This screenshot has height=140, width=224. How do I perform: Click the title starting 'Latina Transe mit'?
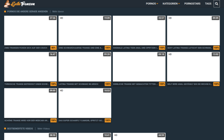[78, 84]
